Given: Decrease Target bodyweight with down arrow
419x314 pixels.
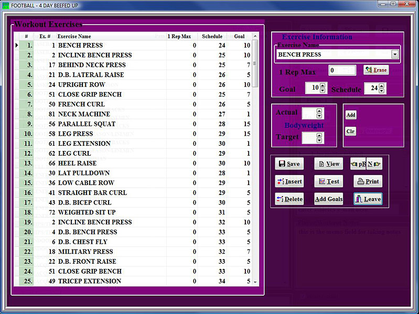Looking at the screenshot, I should [x=320, y=140].
